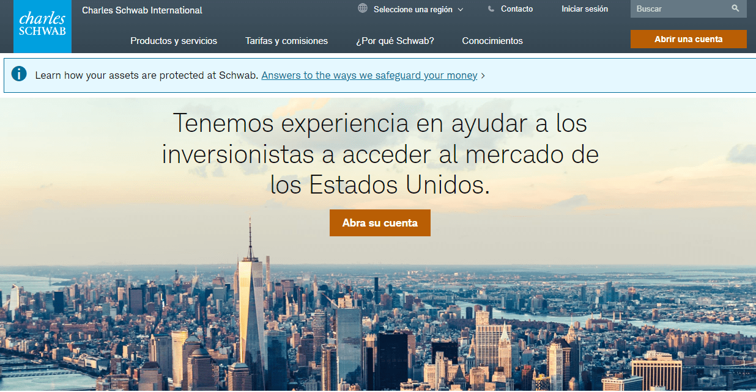Screen dimensions: 756x392
Task: Click the Abra su cuenta button
Action: (380, 222)
